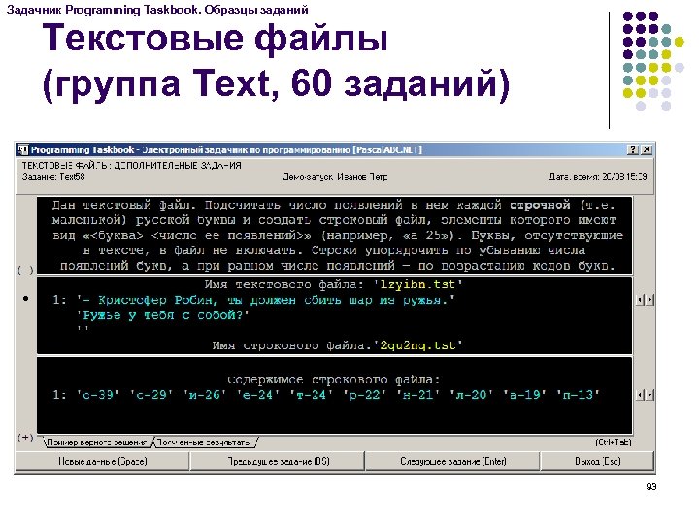This screenshot has height=524, width=699.
Task: Close the Programming Taskbook window
Action: pyautogui.click(x=647, y=149)
